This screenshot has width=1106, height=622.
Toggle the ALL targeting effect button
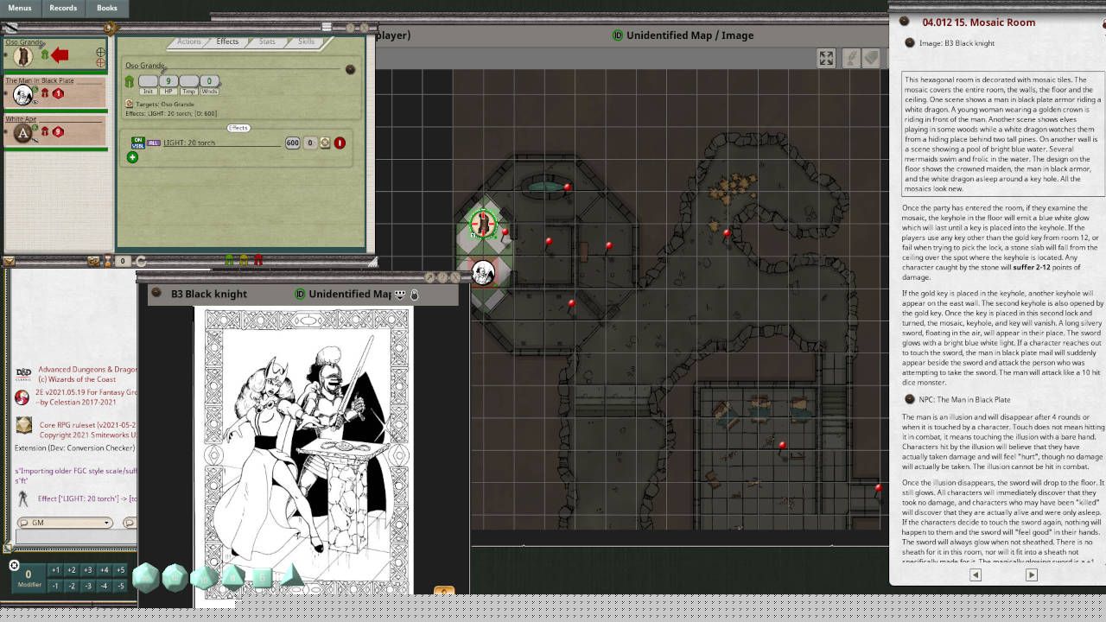click(x=154, y=143)
